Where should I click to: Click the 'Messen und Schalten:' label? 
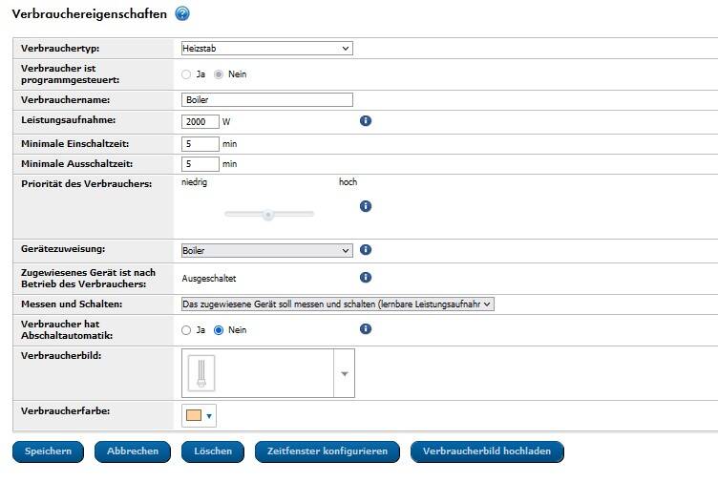pos(72,304)
